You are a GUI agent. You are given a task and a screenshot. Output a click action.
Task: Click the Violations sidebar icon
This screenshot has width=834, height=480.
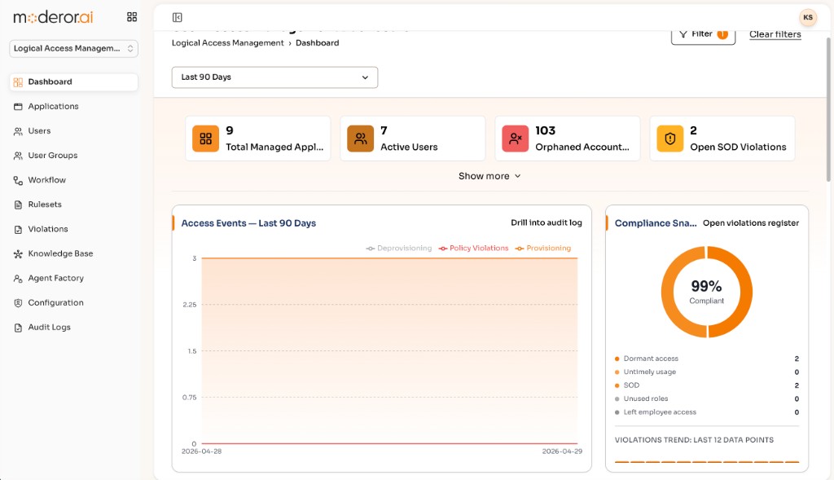[18, 229]
